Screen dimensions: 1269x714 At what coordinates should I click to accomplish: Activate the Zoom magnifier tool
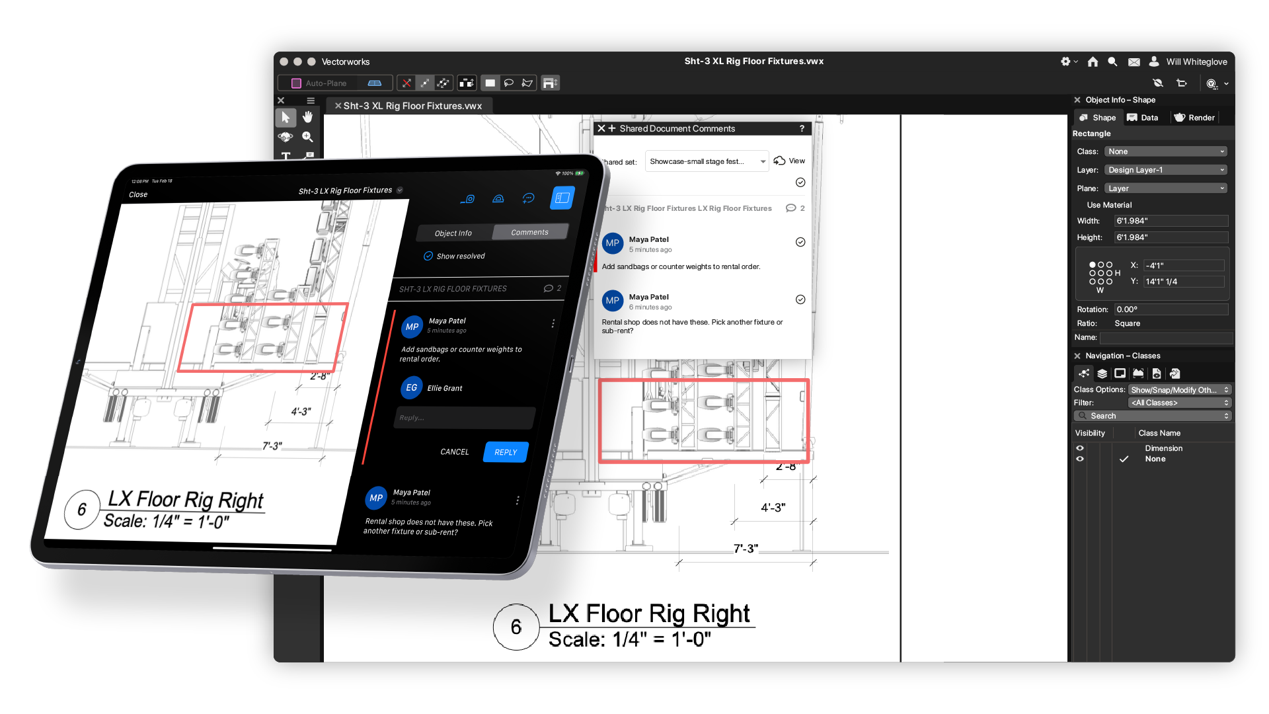tap(308, 137)
